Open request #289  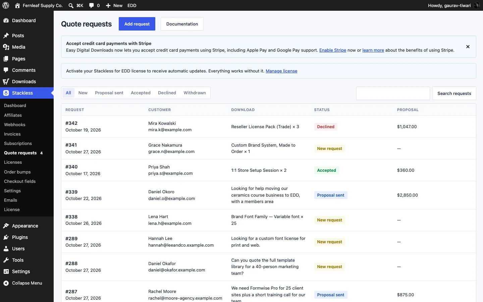(71, 239)
